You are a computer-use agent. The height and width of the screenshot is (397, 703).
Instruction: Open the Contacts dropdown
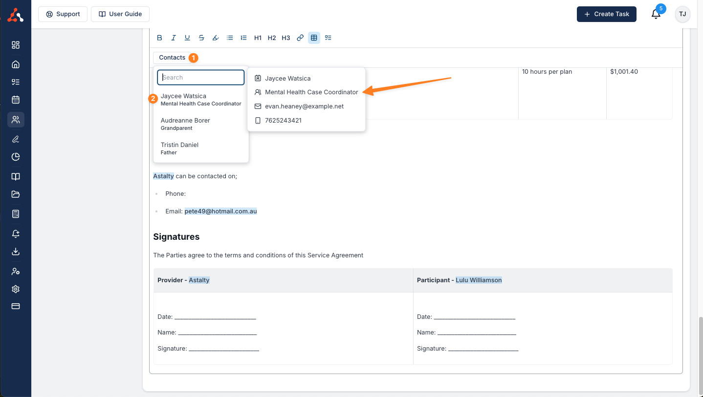tap(172, 58)
